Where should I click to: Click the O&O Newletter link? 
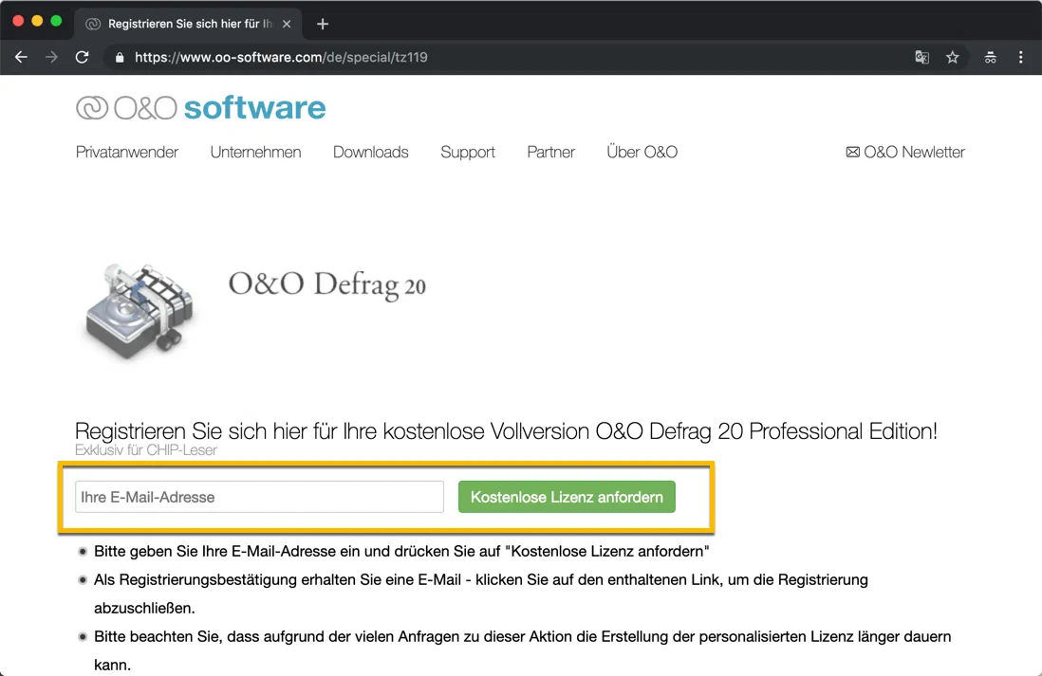click(x=914, y=152)
